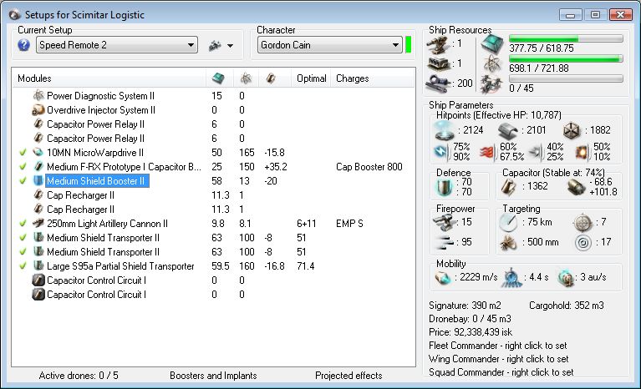Click the CPU resource icon
641x389 pixels.
[491, 44]
